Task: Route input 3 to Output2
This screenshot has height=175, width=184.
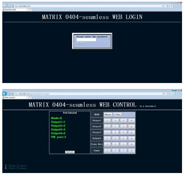Action: [123, 127]
